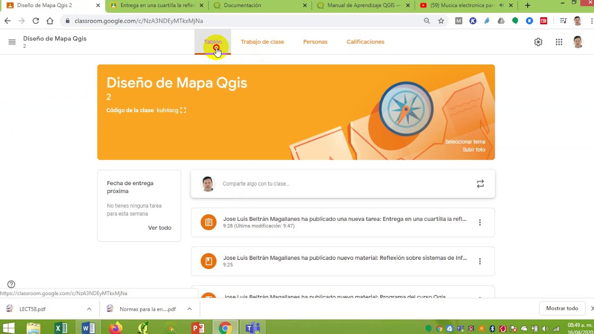Close the Documentación browser tab

click(x=305, y=6)
